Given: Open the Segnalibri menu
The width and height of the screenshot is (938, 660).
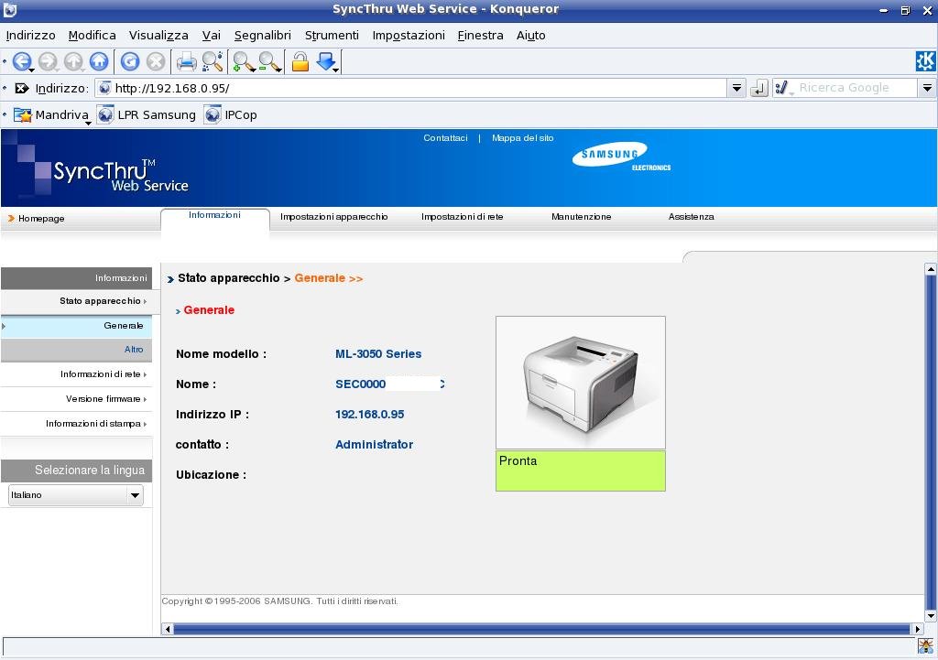Looking at the screenshot, I should 262,36.
